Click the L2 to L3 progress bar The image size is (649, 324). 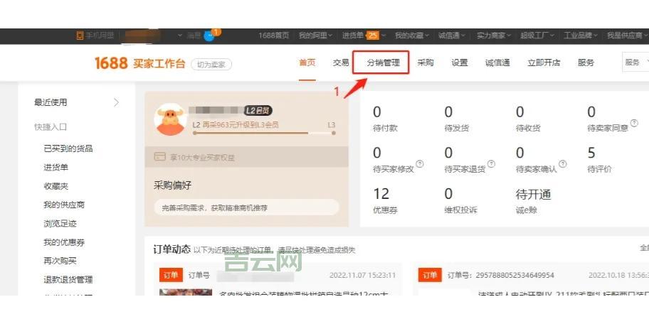coord(264,133)
